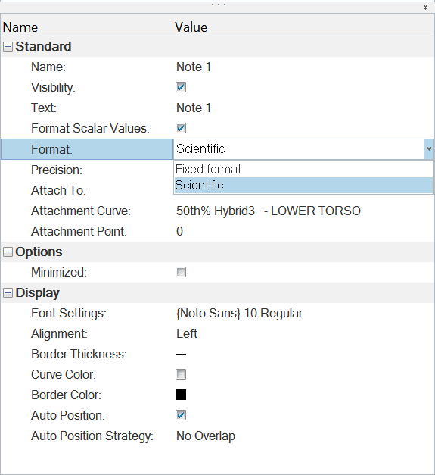Viewport: 435px width, 475px height.
Task: Collapse the Display section
Action: (8, 293)
